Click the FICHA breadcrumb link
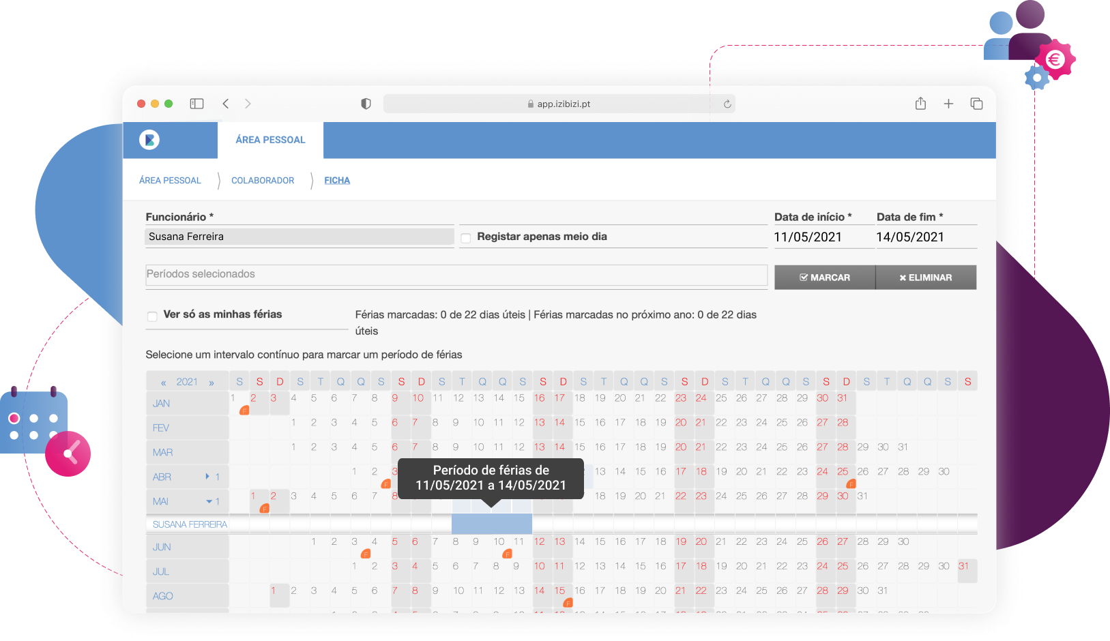 click(337, 181)
